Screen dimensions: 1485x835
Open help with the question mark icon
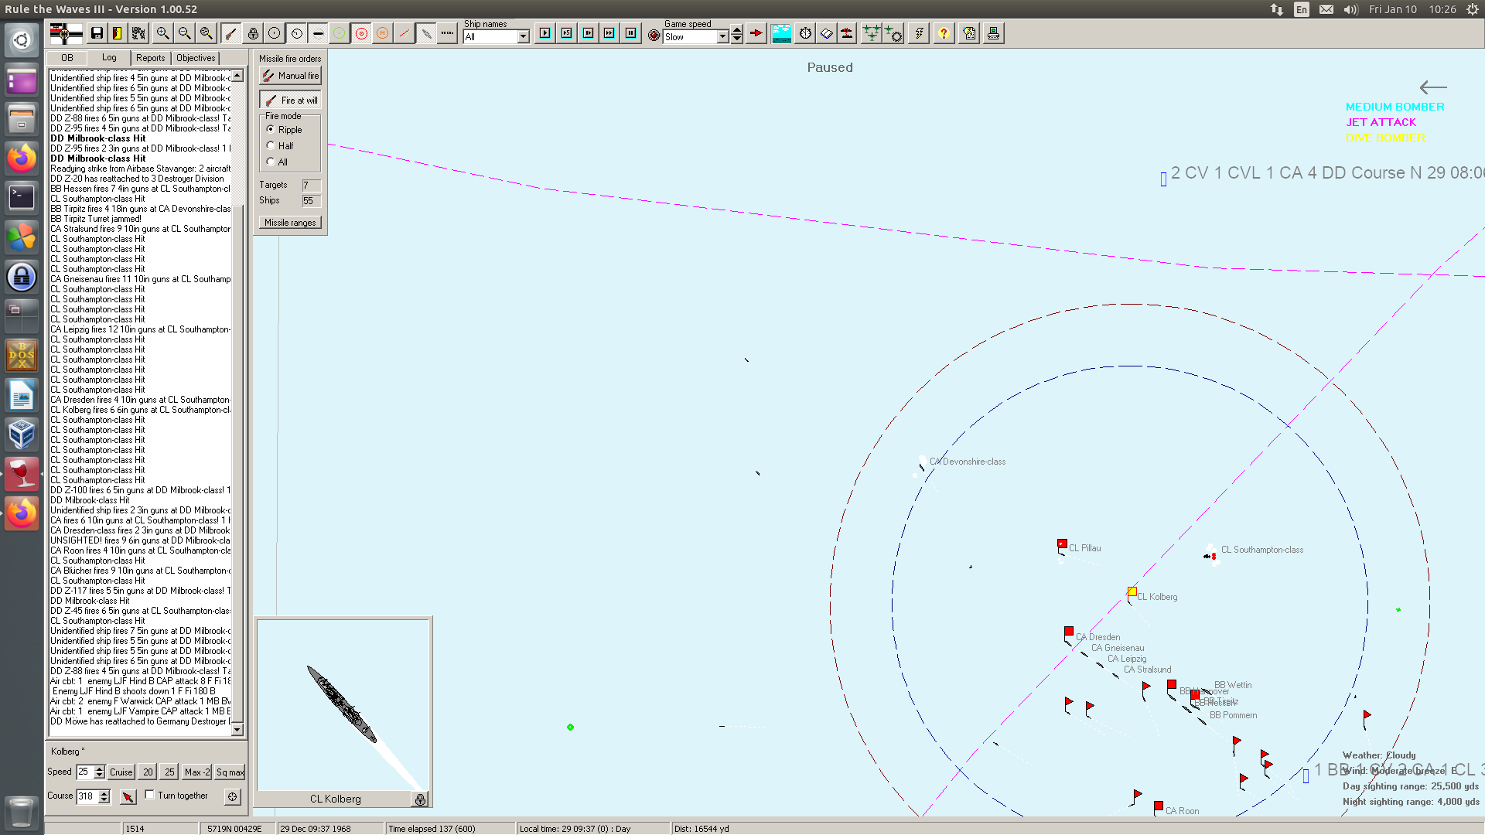(944, 33)
